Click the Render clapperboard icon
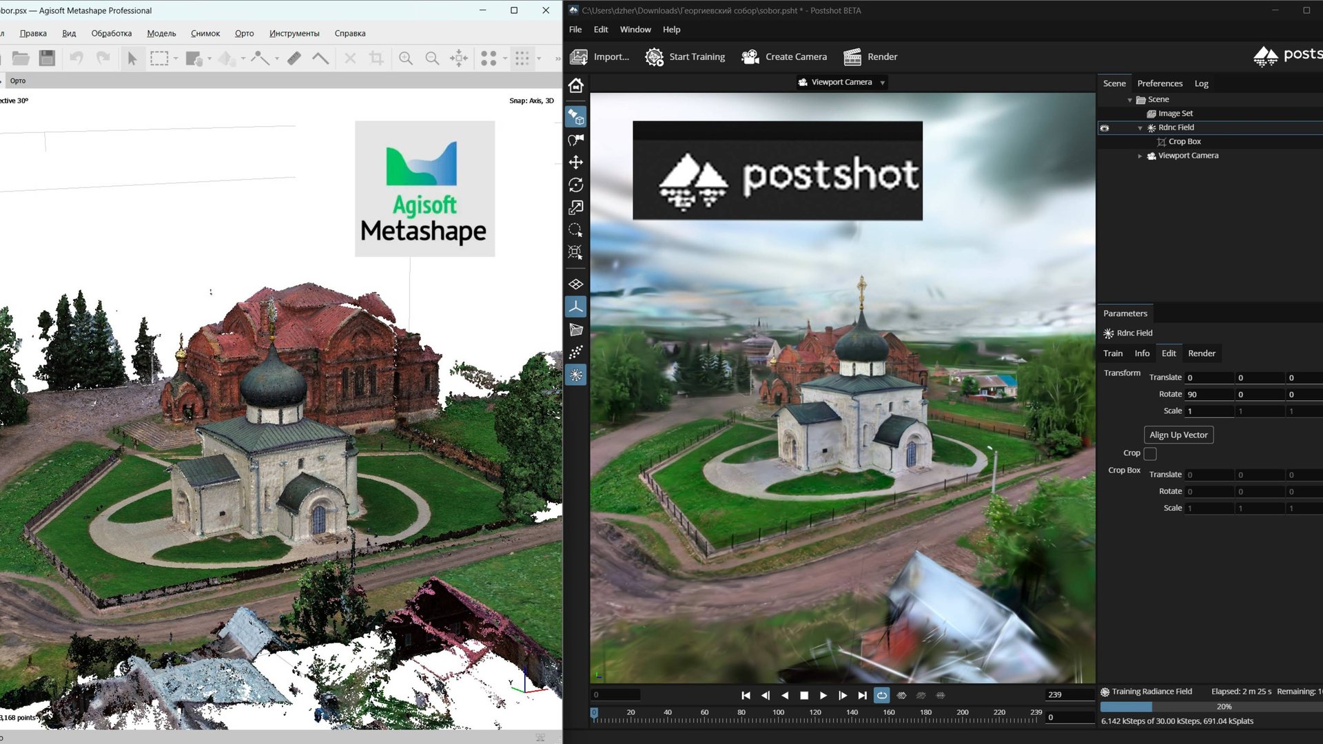The height and width of the screenshot is (744, 1323). 852,56
